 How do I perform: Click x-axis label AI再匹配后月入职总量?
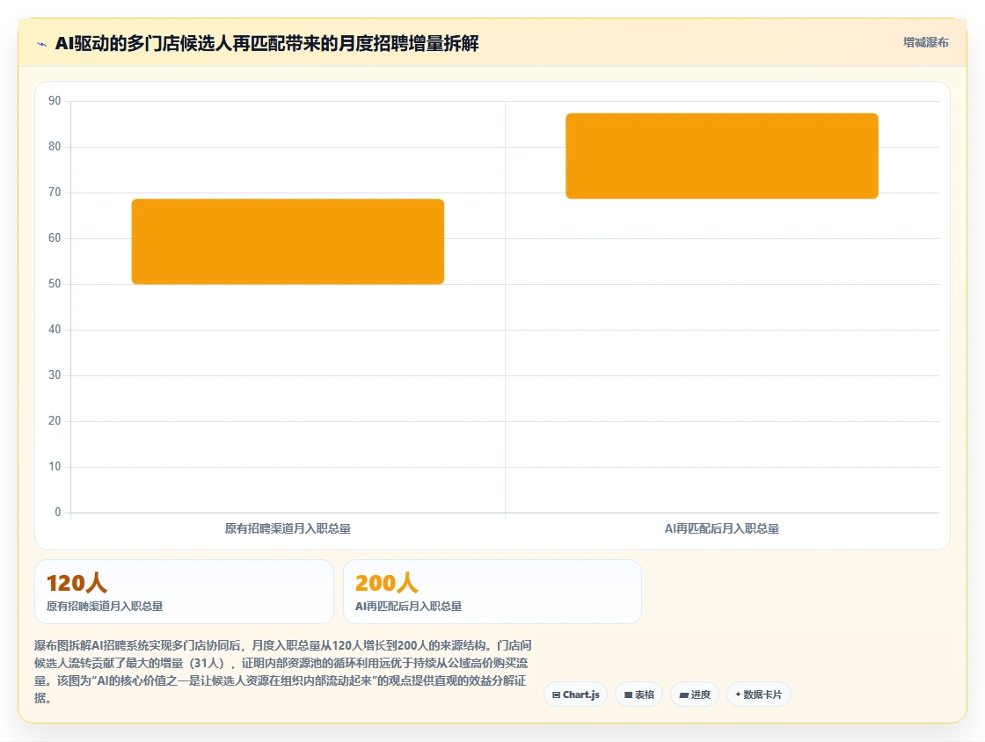[722, 528]
